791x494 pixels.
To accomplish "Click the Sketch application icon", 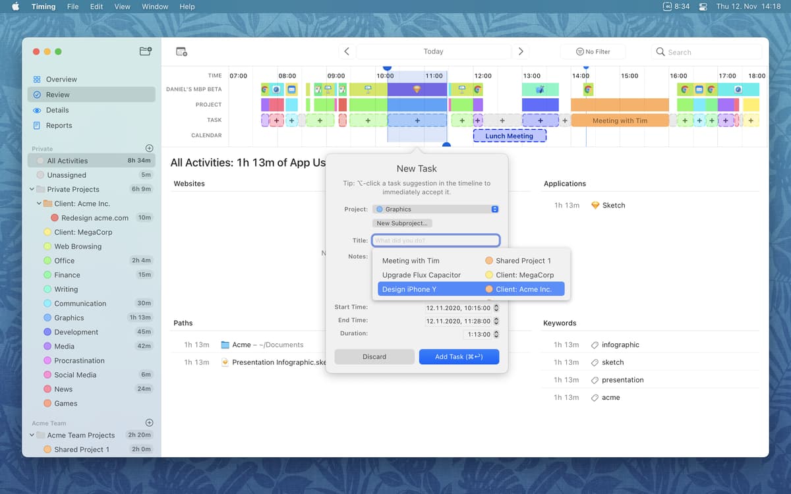I will click(x=595, y=206).
